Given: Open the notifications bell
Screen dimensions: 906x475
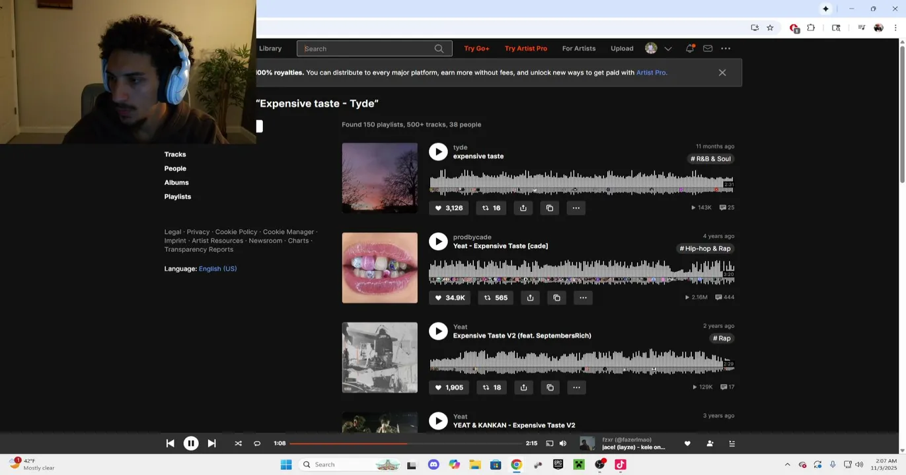Looking at the screenshot, I should pyautogui.click(x=690, y=49).
